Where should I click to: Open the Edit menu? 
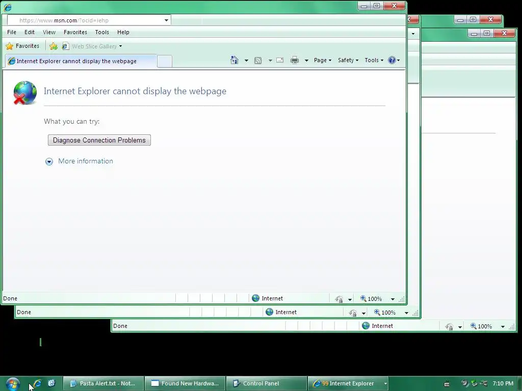point(29,32)
